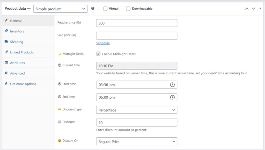Click the Inventory tab icon
The height and width of the screenshot is (150, 265).
point(6,31)
